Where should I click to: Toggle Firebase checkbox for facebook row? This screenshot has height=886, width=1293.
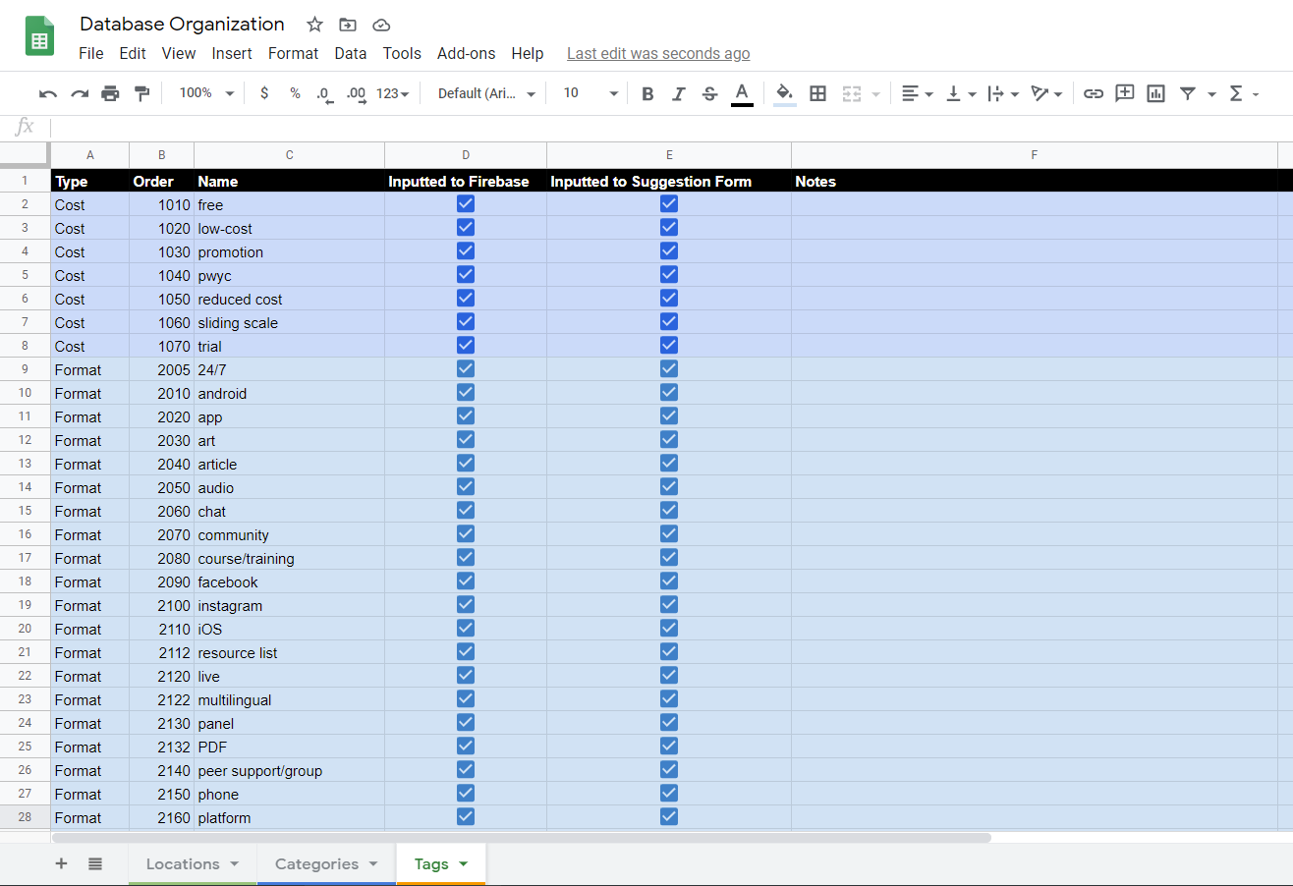point(466,581)
